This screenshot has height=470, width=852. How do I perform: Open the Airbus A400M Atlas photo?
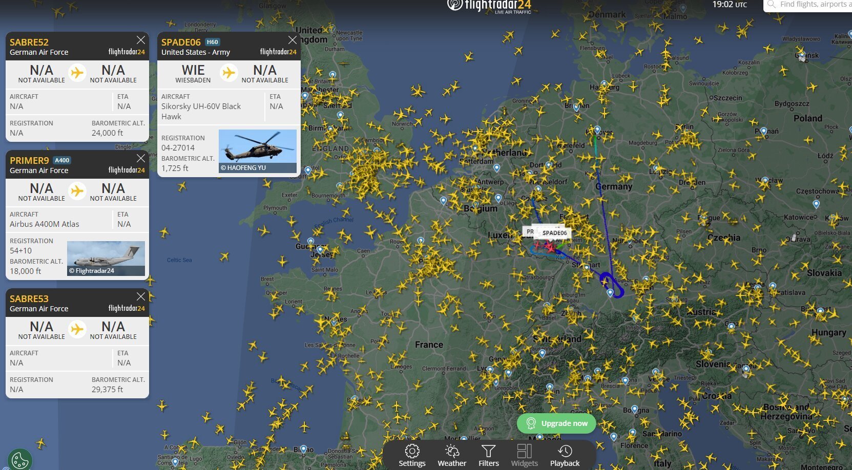tap(106, 259)
